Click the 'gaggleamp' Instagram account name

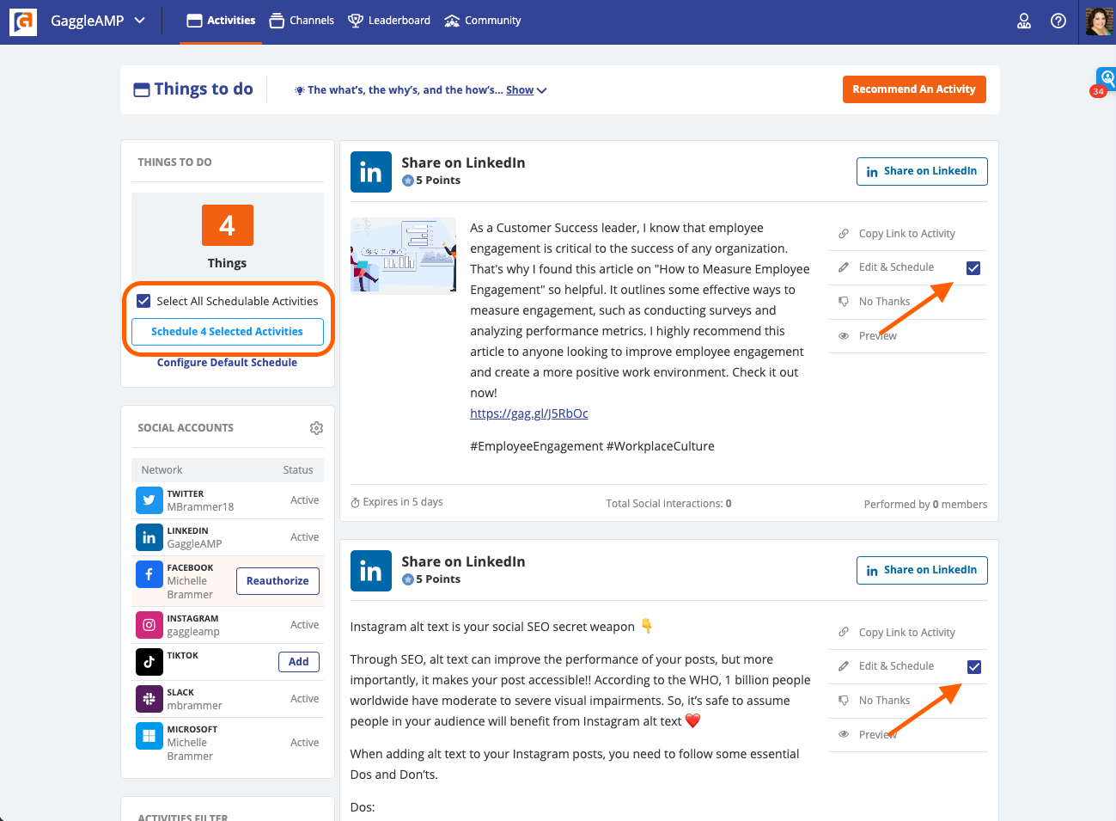(x=193, y=632)
